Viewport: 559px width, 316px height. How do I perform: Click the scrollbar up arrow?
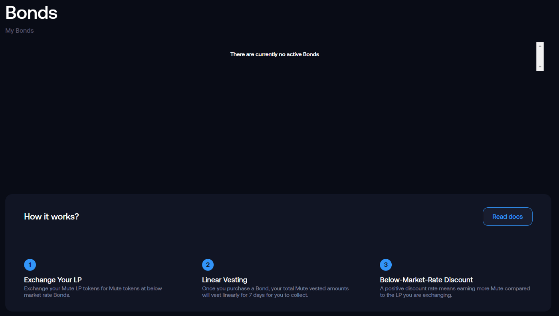click(x=540, y=46)
